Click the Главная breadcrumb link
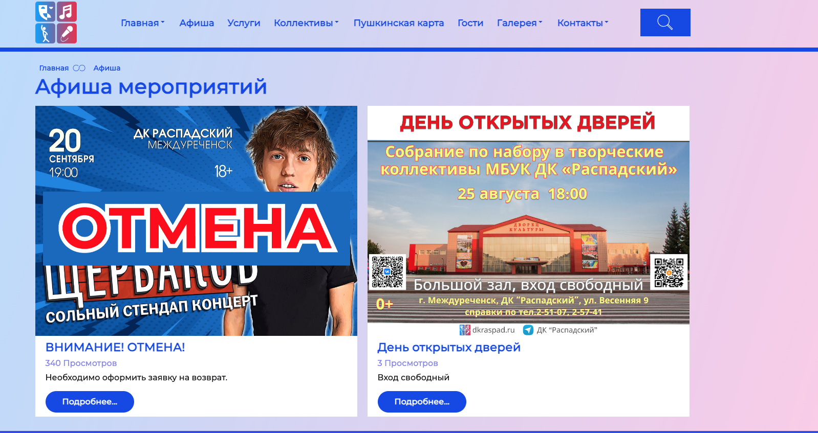 tap(54, 68)
